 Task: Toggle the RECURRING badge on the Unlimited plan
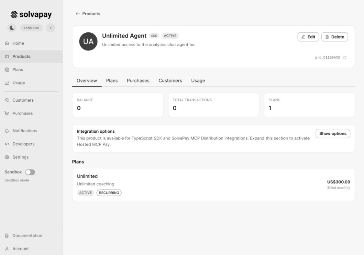click(109, 192)
